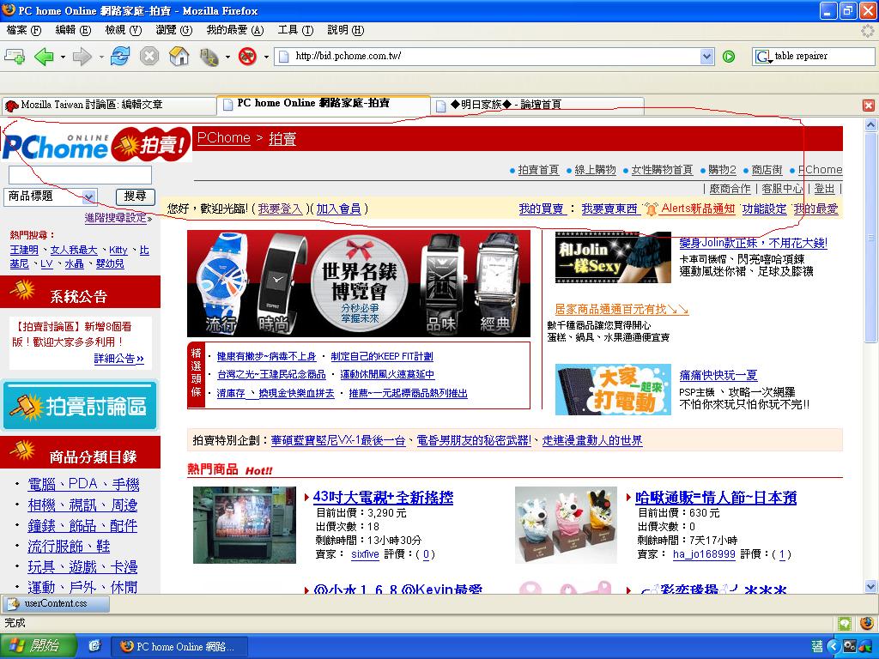Click the green Go button beside address bar

tap(729, 57)
